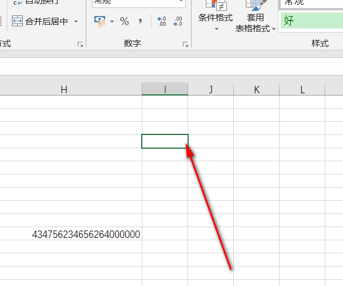Open the Merge and Center dropdown arrow
This screenshot has height=286, width=343.
point(76,21)
